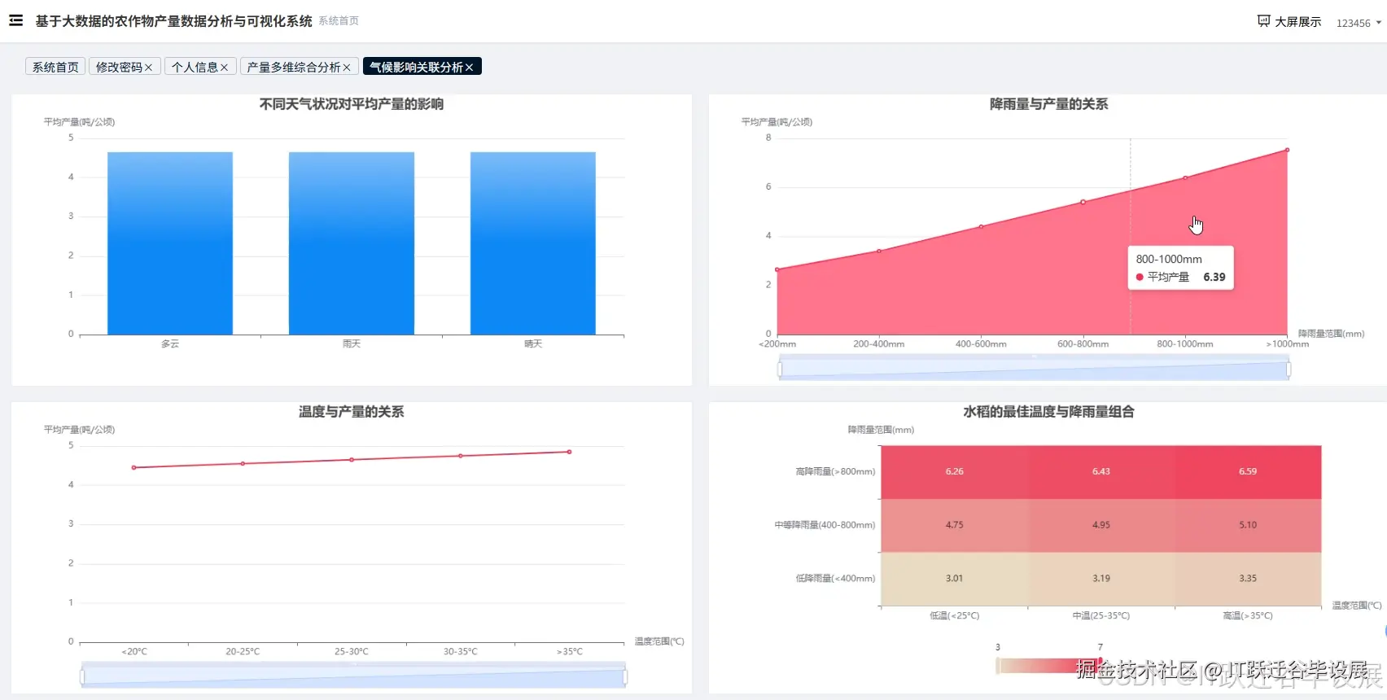Viewport: 1387px width, 700px height.
Task: Click the 低温(<25°C) axis label
Action: [954, 616]
